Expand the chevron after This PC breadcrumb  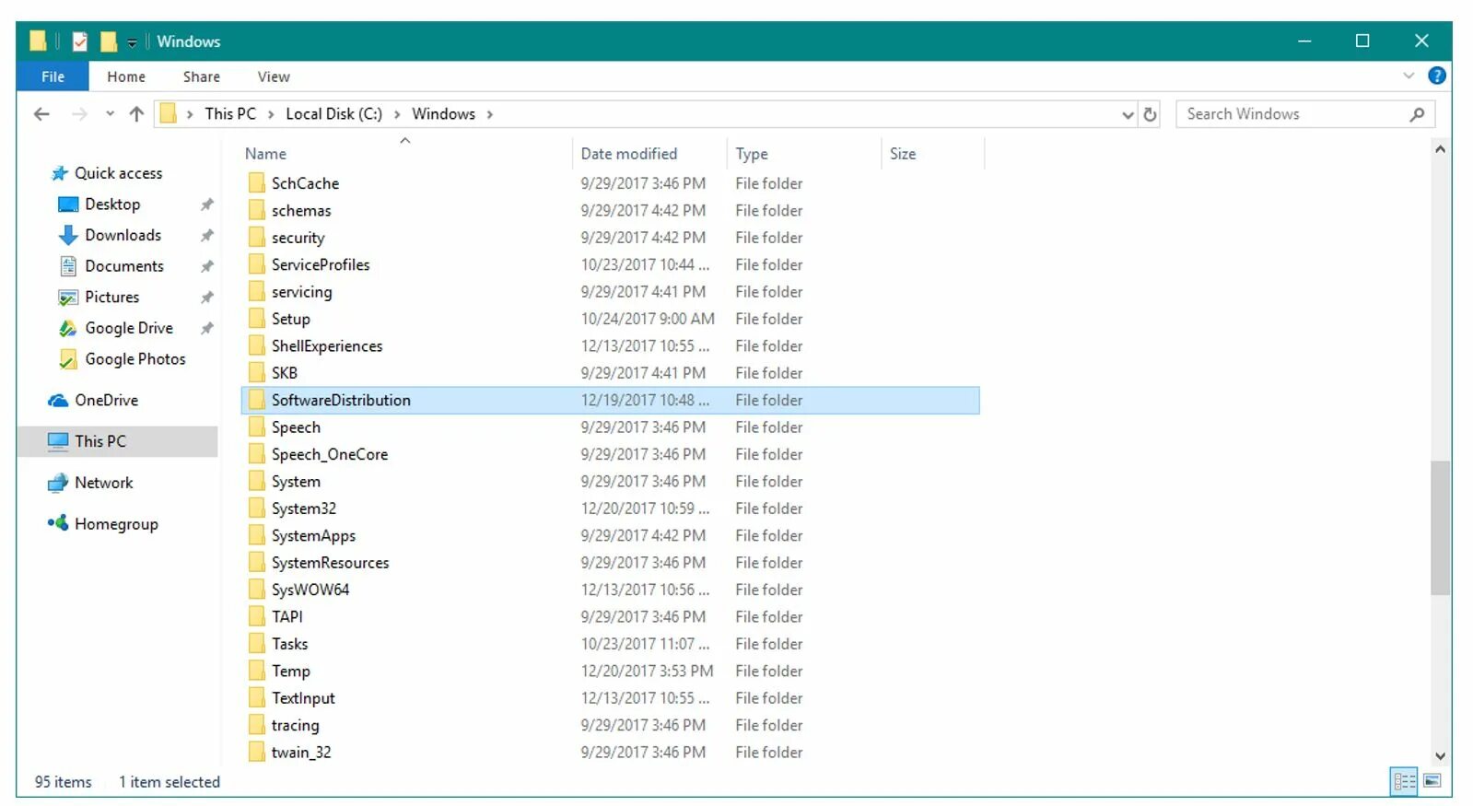271,114
